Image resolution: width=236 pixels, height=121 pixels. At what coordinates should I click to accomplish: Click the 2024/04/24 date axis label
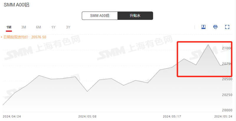[12, 116]
